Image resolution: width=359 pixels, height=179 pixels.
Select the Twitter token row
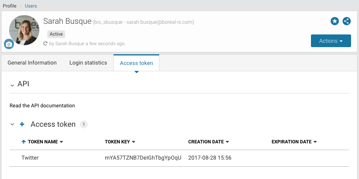pos(30,158)
